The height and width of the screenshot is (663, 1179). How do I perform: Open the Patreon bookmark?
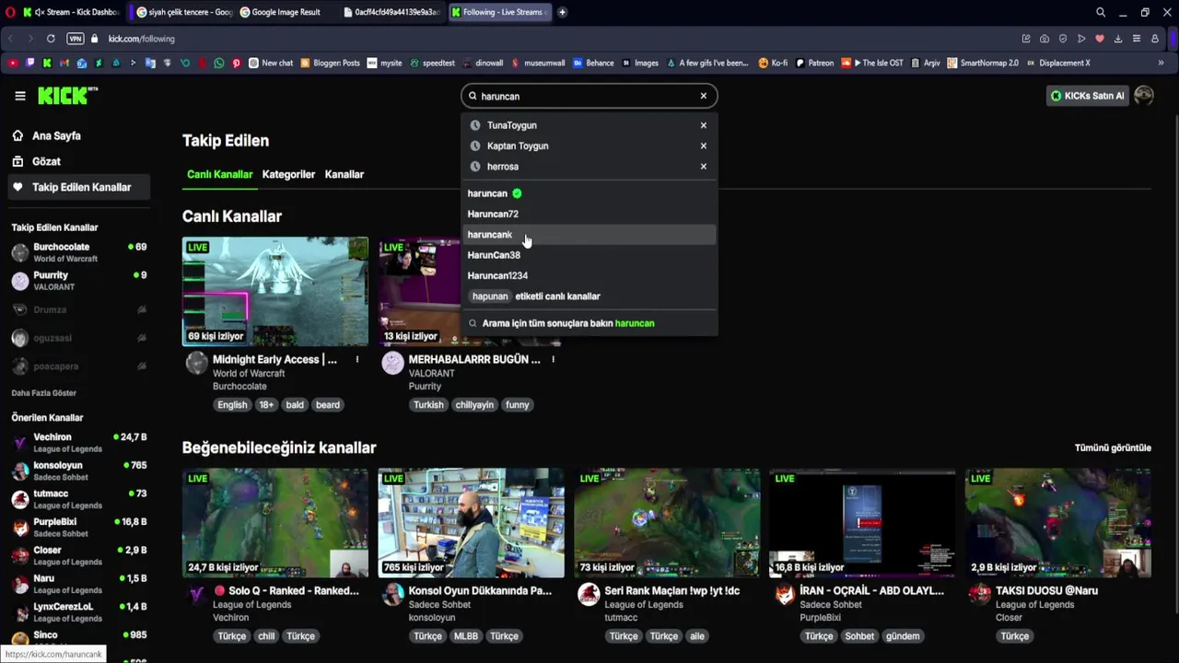[x=813, y=64]
